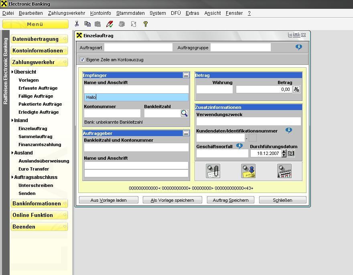Screen dimensions: 353x275
Task: Click the paperclip attachment icon
Action: (213, 171)
